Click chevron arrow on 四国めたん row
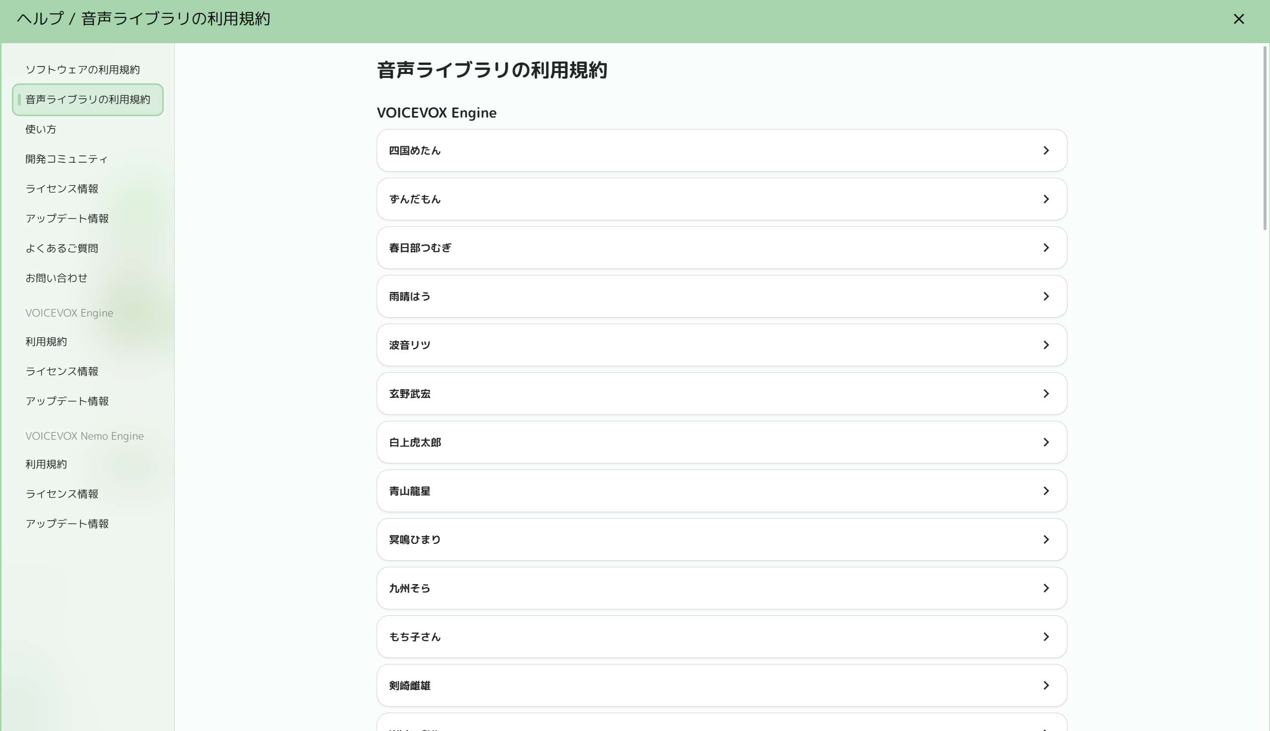The height and width of the screenshot is (731, 1270). tap(1046, 151)
